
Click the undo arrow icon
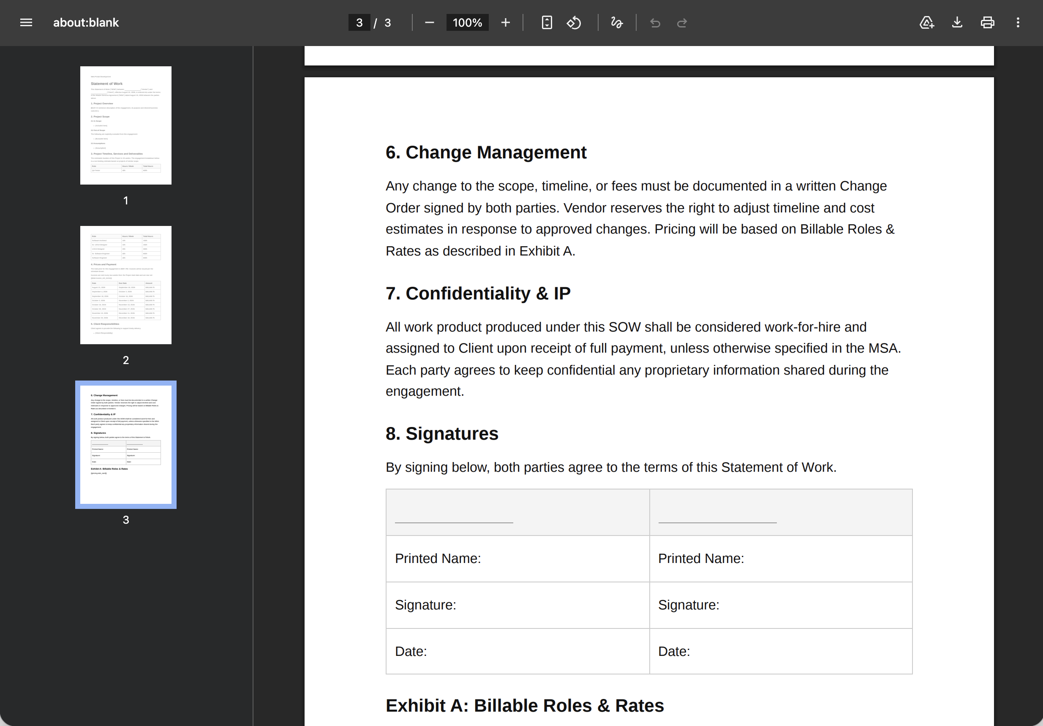(x=655, y=22)
